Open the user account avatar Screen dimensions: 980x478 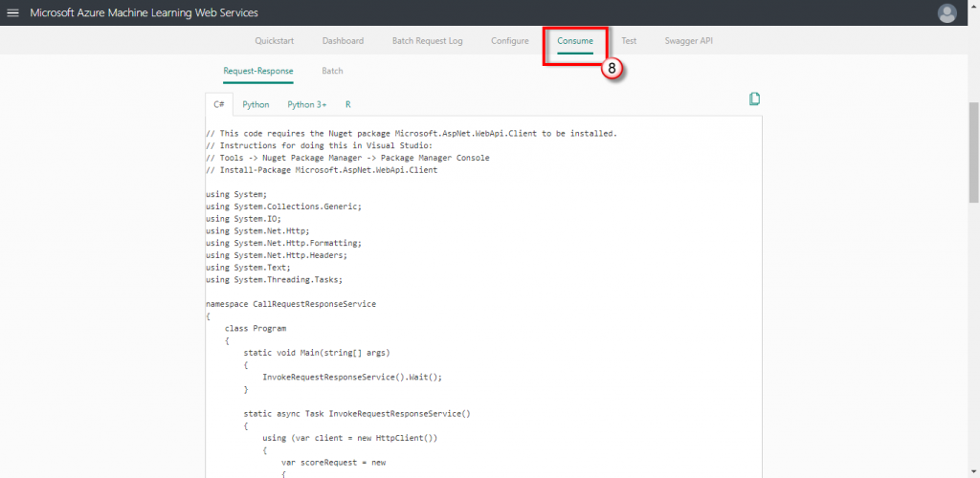947,13
